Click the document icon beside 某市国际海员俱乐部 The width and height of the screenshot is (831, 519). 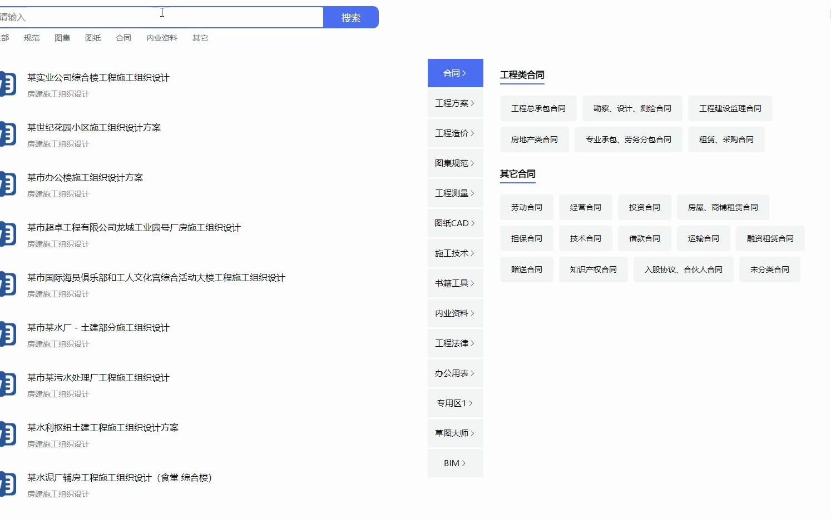(8, 284)
